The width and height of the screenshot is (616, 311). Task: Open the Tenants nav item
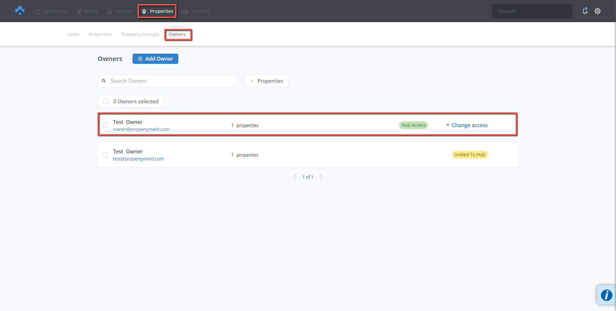click(x=120, y=11)
